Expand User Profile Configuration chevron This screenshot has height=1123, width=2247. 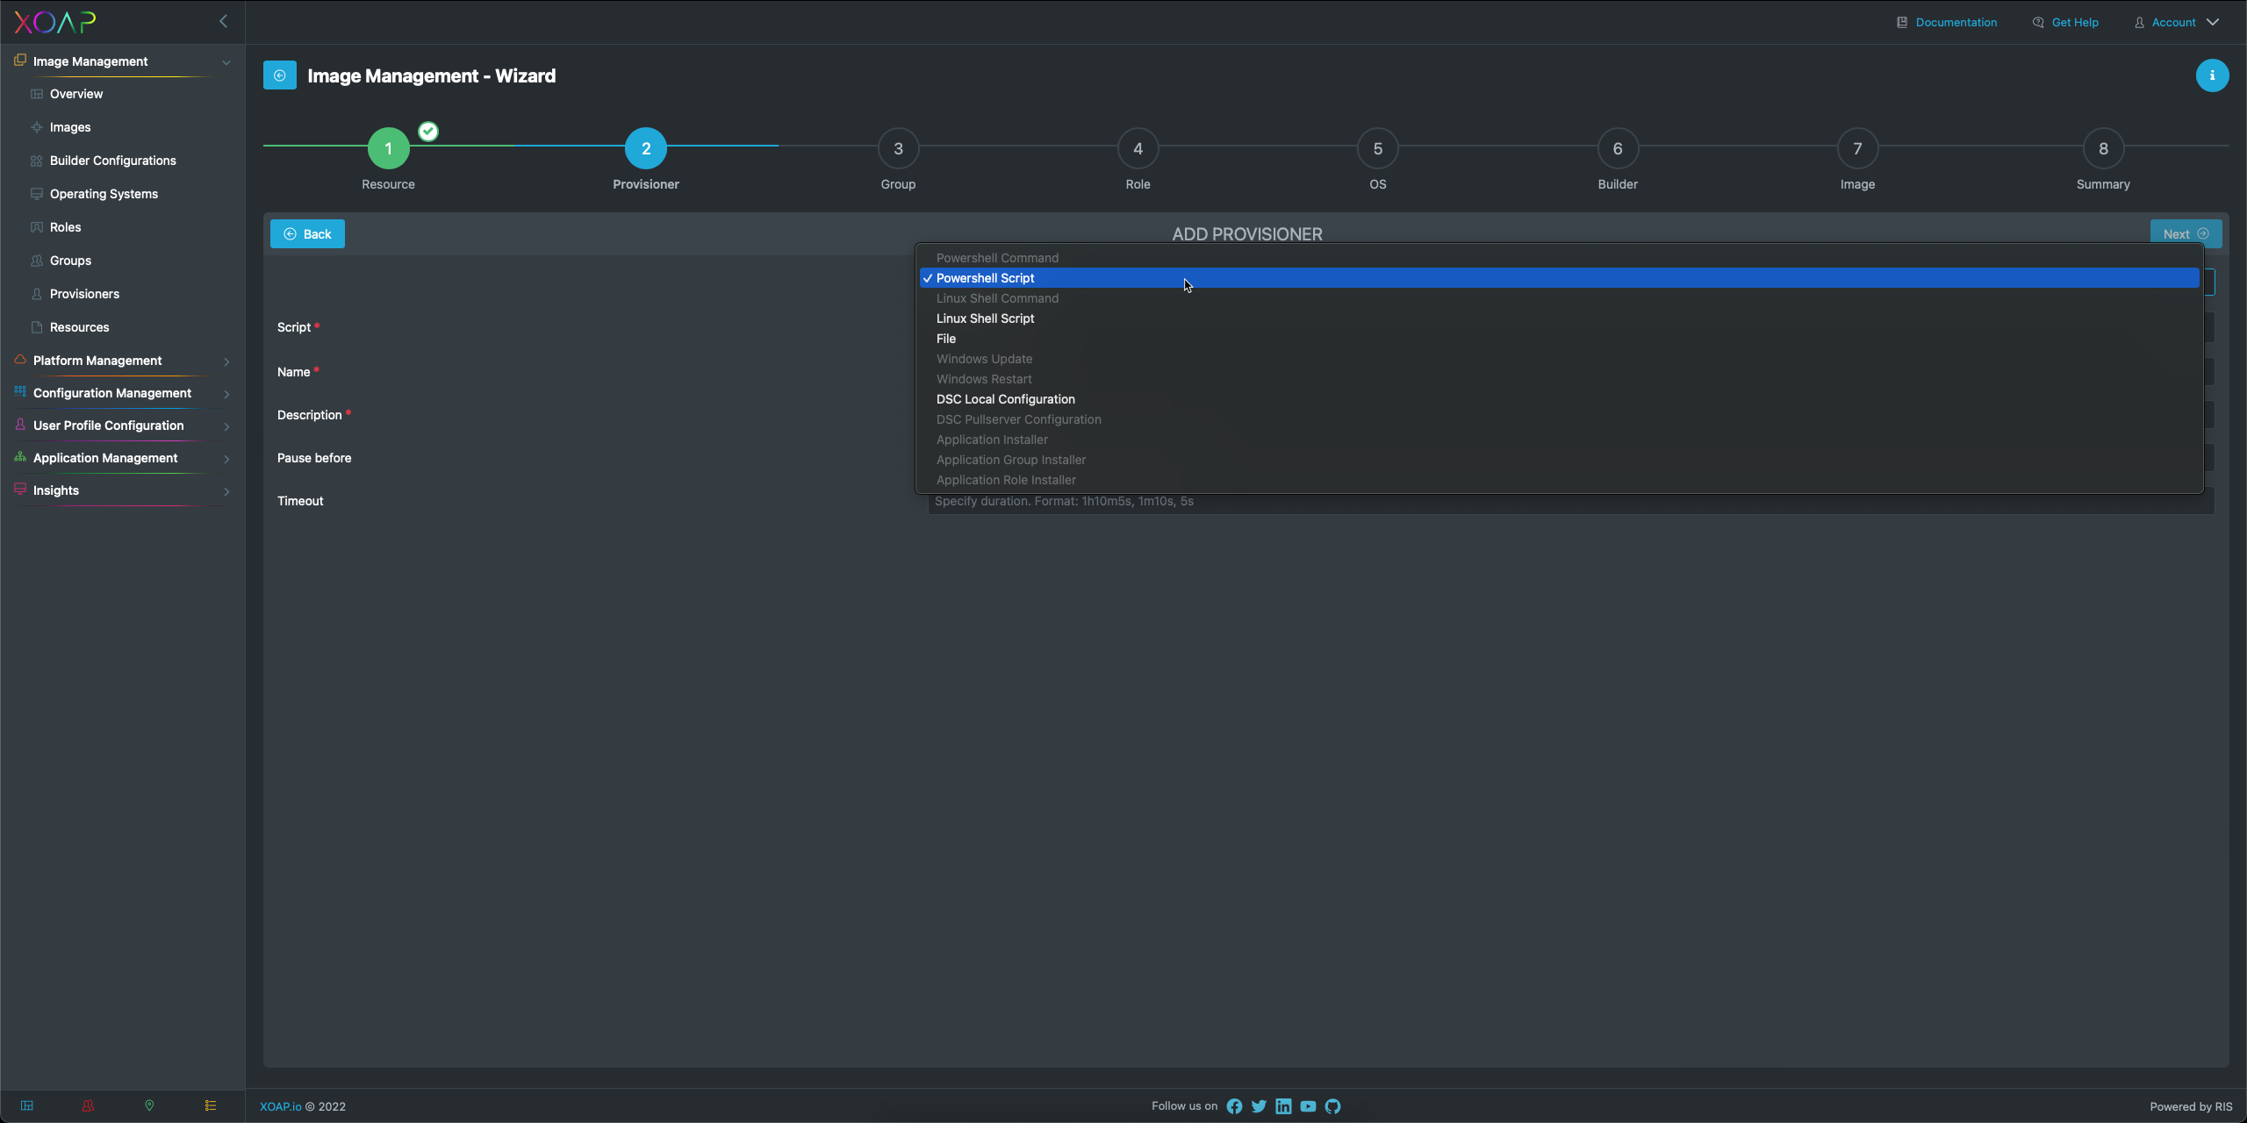click(x=226, y=426)
